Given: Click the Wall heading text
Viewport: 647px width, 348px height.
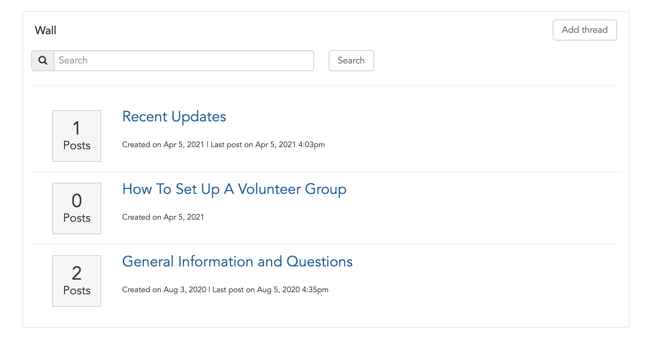Looking at the screenshot, I should tap(46, 30).
